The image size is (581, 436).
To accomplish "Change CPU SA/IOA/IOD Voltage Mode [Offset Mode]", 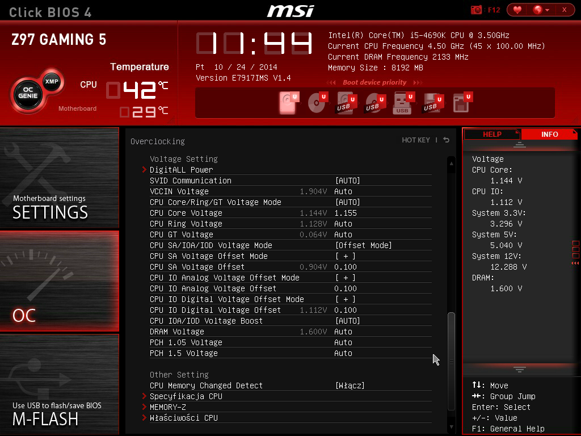I will [x=363, y=245].
